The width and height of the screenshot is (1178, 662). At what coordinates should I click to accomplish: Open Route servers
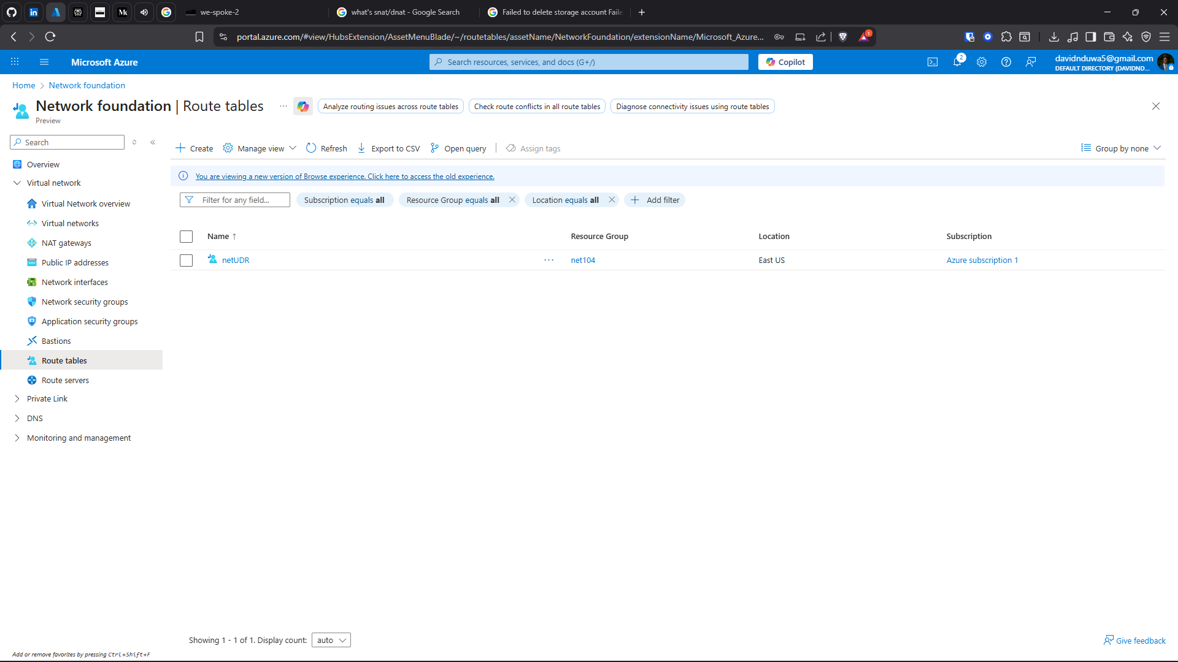(65, 380)
